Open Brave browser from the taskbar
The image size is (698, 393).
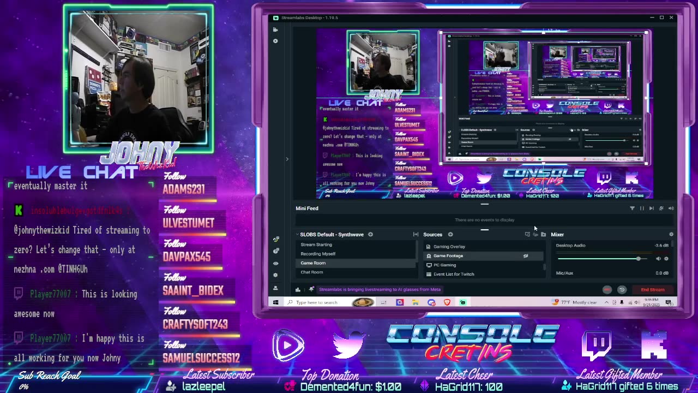coord(447,302)
